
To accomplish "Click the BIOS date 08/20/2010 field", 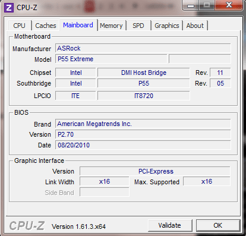I will pyautogui.click(x=143, y=145).
